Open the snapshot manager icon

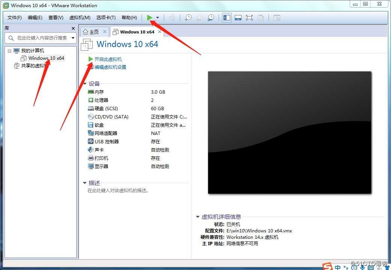(x=211, y=17)
